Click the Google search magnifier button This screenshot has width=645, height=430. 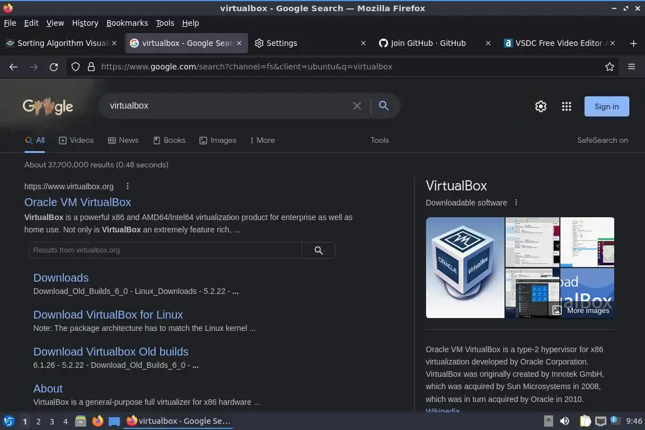click(x=384, y=106)
